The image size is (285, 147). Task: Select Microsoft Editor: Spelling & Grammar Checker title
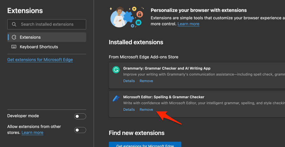[164, 97]
